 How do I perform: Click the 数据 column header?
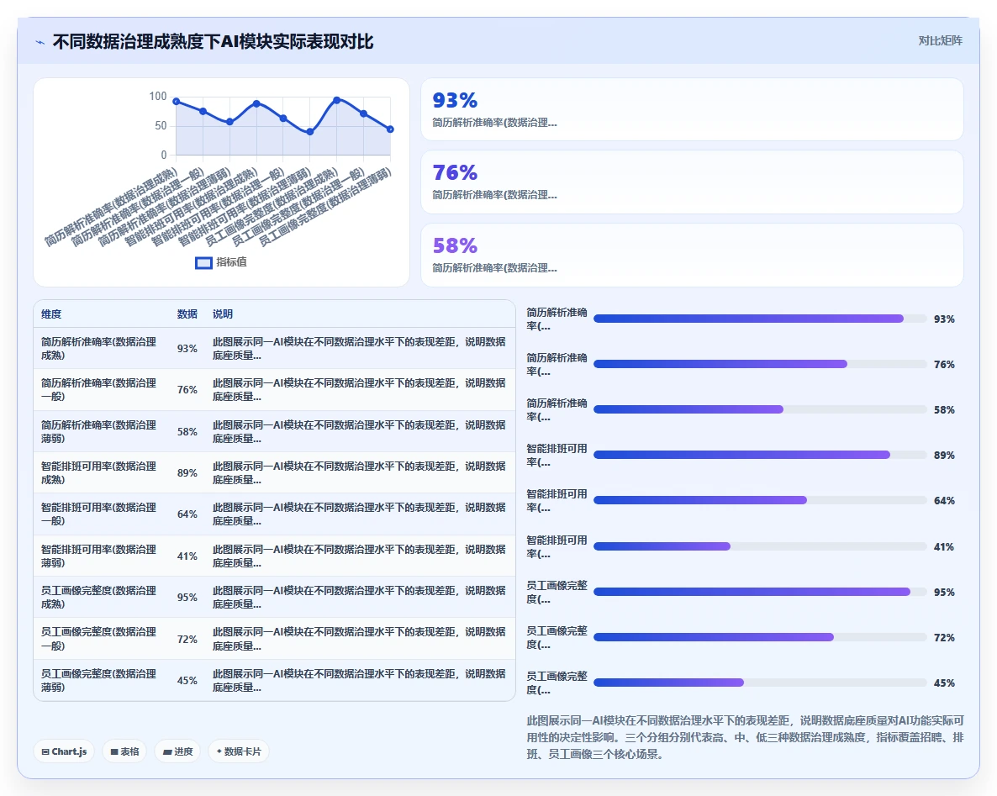(x=187, y=314)
